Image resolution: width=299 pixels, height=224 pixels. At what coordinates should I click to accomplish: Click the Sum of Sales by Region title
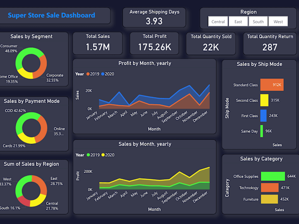coord(32,164)
